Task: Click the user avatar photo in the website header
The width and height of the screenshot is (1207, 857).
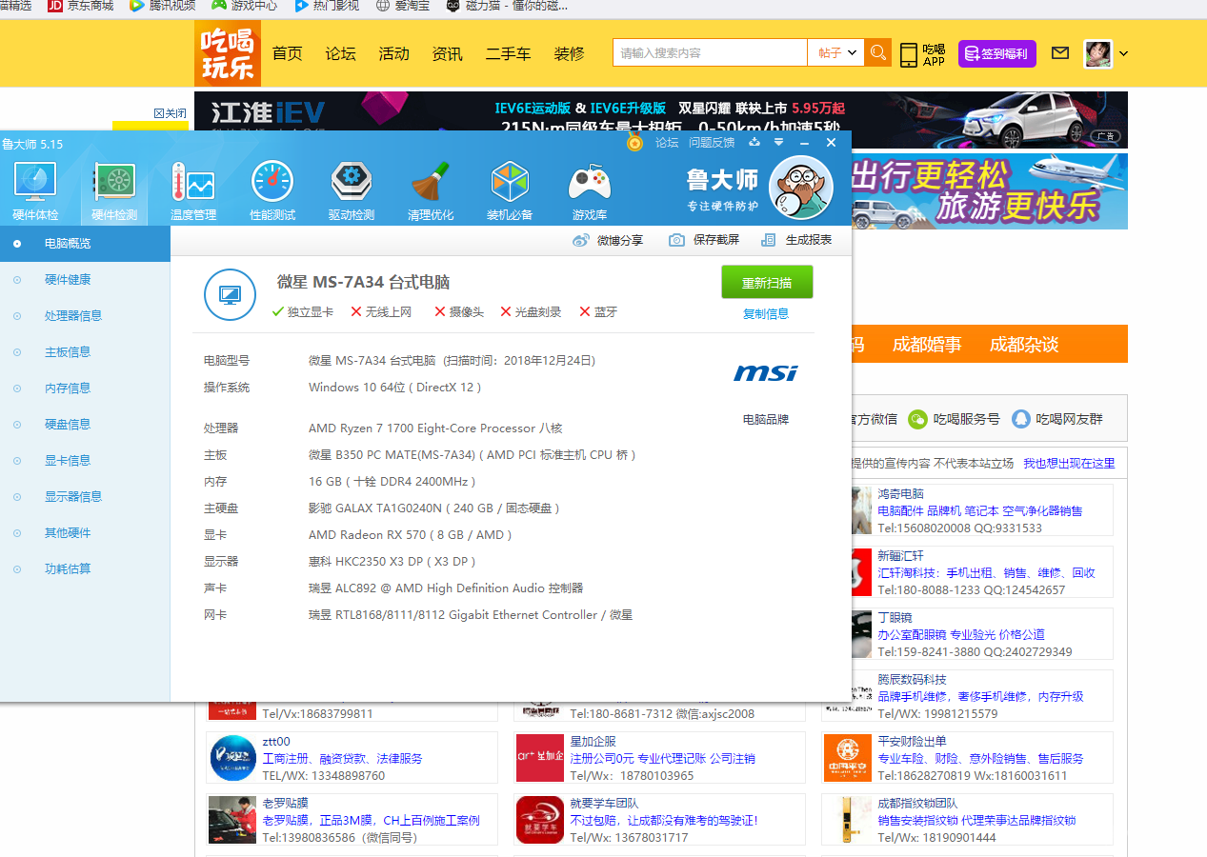Action: [1098, 54]
